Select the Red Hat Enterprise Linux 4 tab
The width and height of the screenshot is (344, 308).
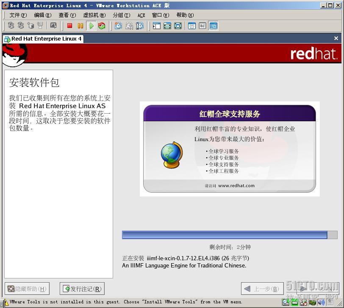point(43,39)
